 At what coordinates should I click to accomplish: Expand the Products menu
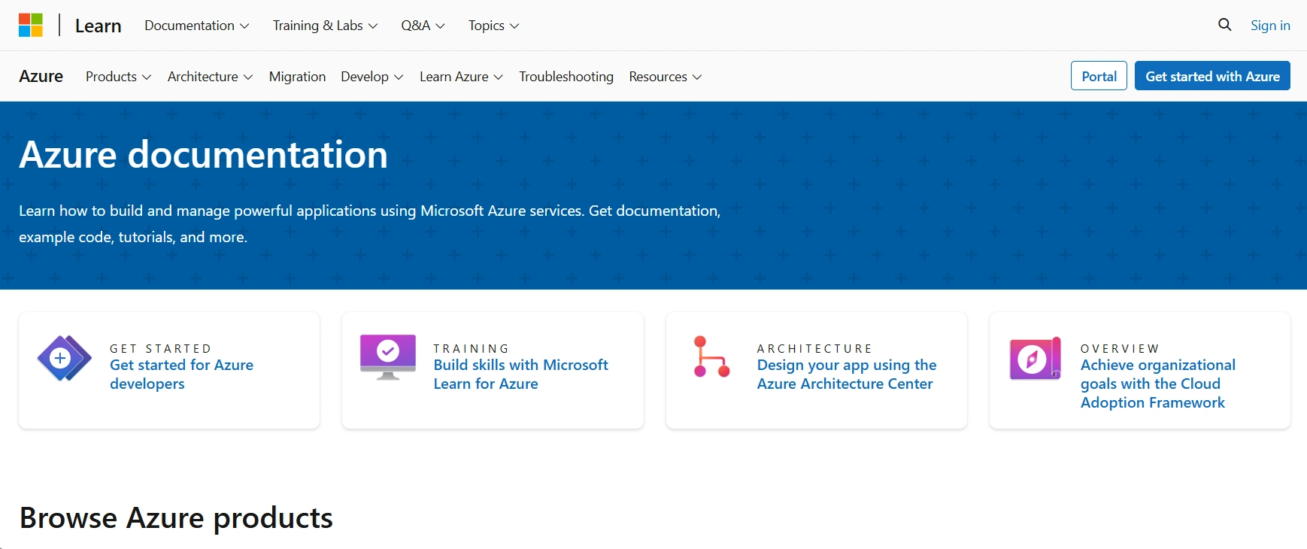pos(118,77)
